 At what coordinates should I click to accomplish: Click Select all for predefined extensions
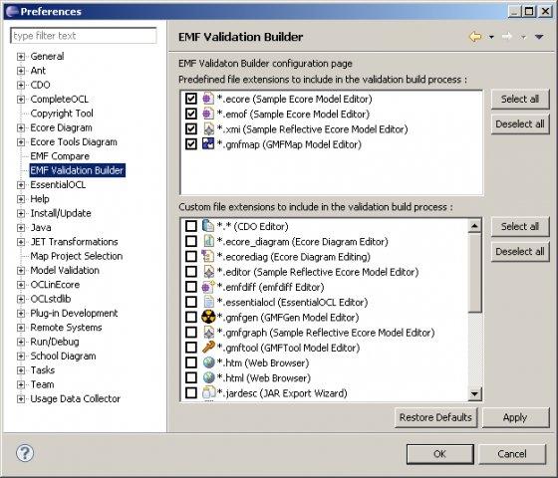click(520, 99)
